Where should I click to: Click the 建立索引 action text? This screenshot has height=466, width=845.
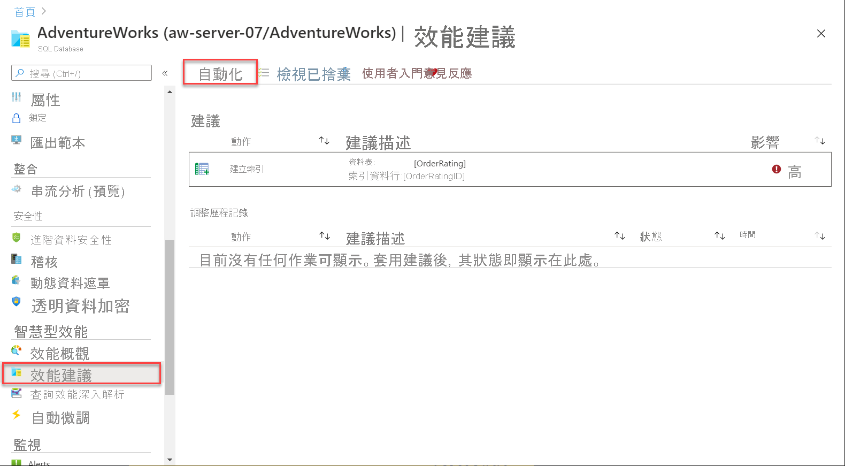pyautogui.click(x=247, y=169)
